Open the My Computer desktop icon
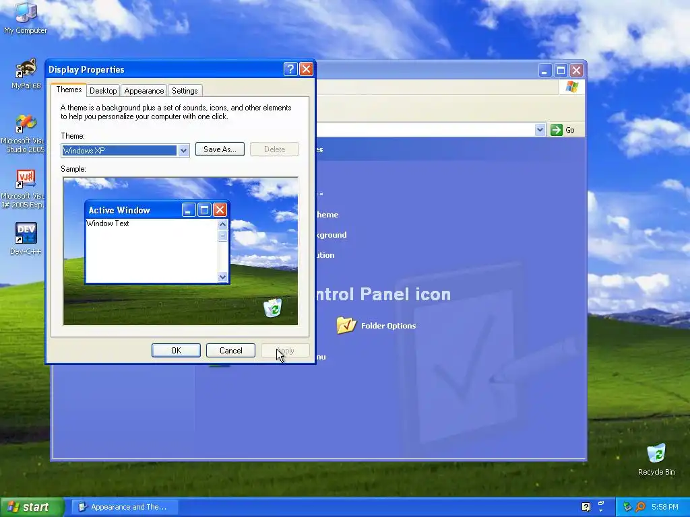This screenshot has width=690, height=517. (x=26, y=18)
